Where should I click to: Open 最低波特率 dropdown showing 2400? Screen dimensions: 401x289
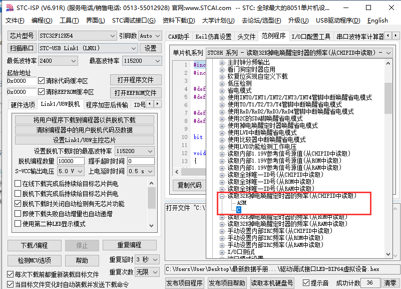(58, 61)
